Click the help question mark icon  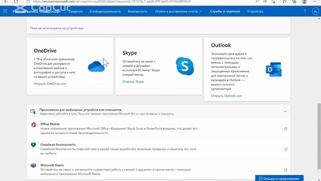click(304, 11)
